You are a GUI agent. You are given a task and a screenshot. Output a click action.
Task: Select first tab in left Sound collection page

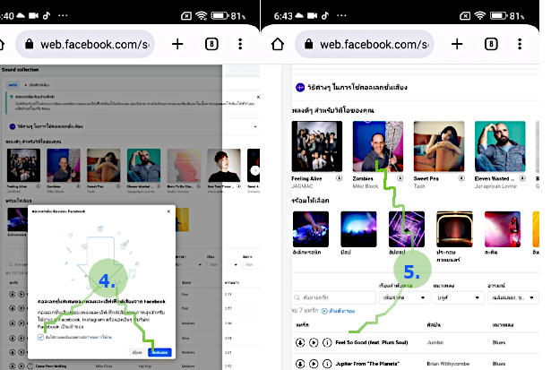click(13, 85)
